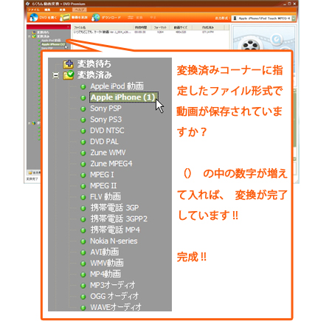Click green dot icon beside Zune WMV
The image size is (332, 321).
pos(83,153)
